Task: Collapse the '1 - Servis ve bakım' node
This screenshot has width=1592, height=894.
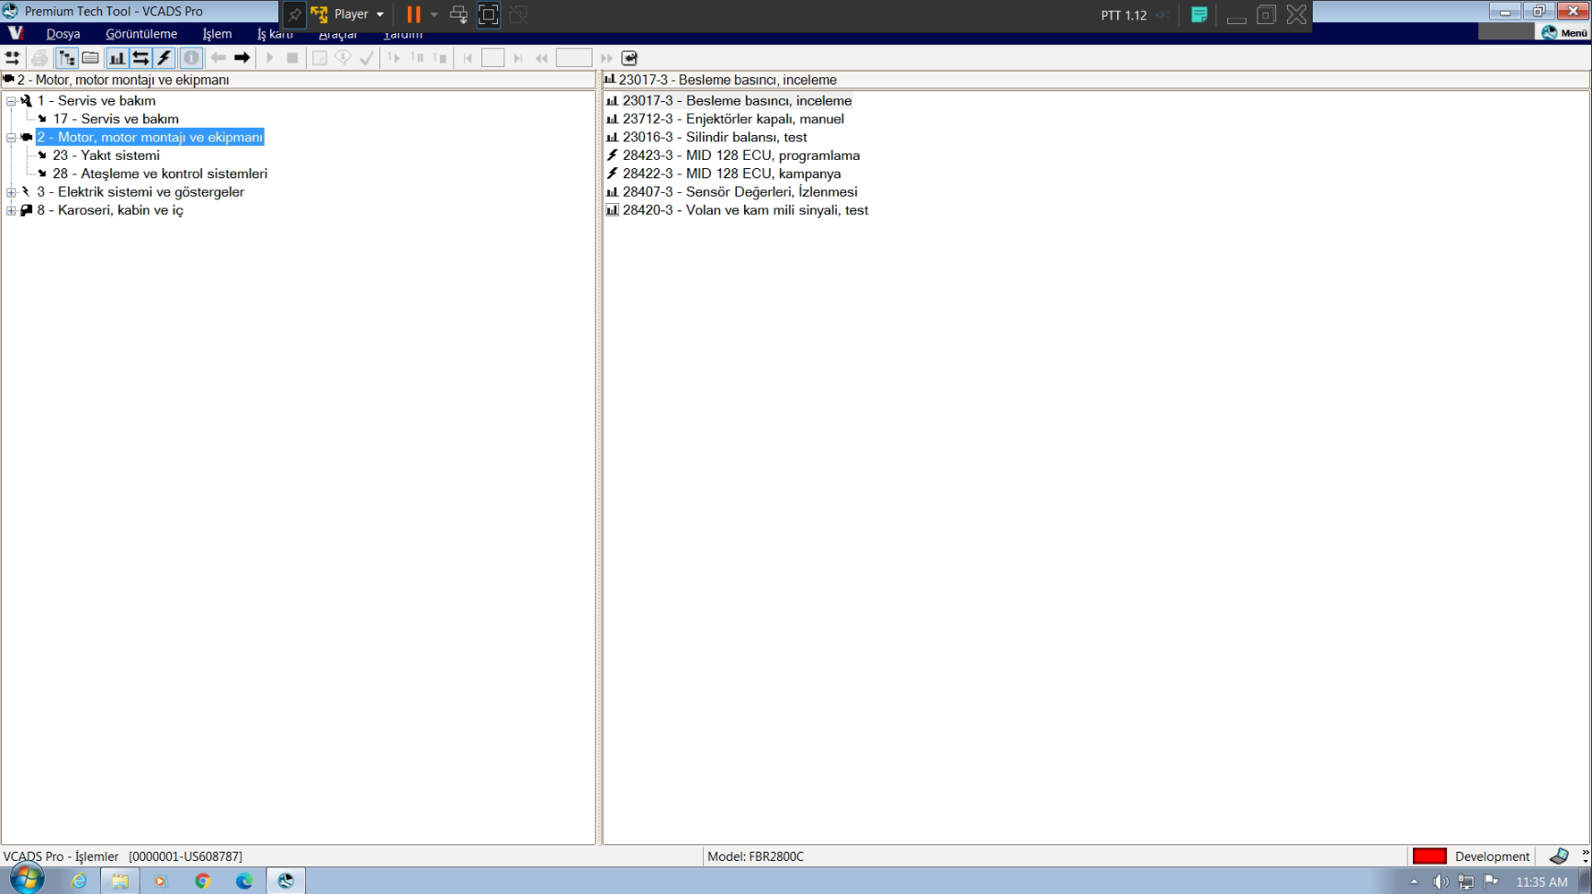Action: tap(11, 101)
